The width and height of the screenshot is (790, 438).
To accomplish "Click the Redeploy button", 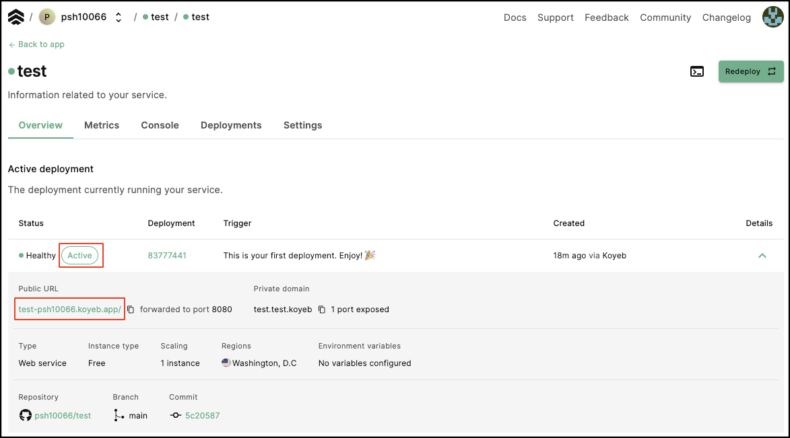I will tap(751, 71).
